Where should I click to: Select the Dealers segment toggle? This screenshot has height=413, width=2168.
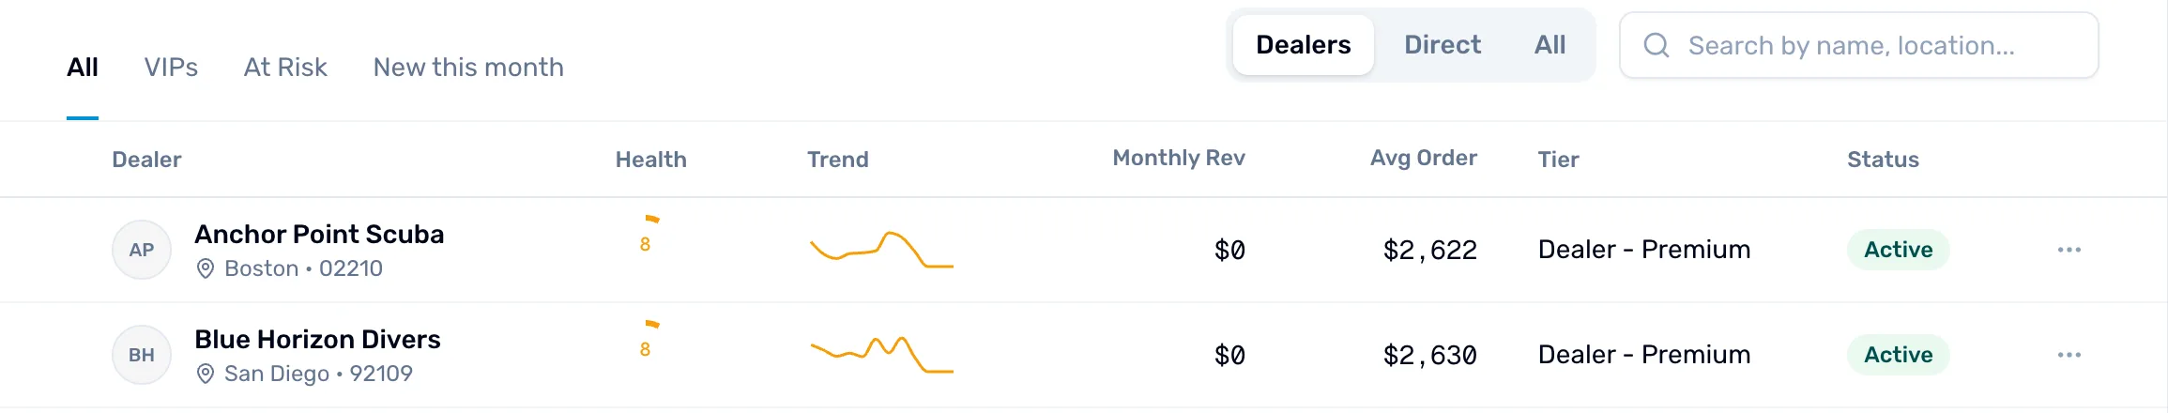point(1304,45)
